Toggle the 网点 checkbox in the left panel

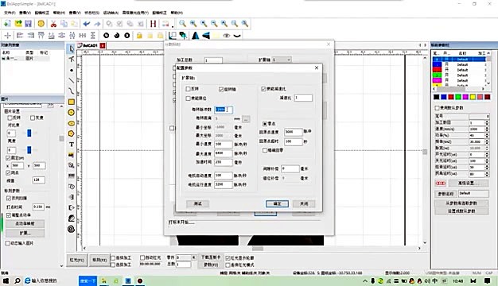pos(8,173)
